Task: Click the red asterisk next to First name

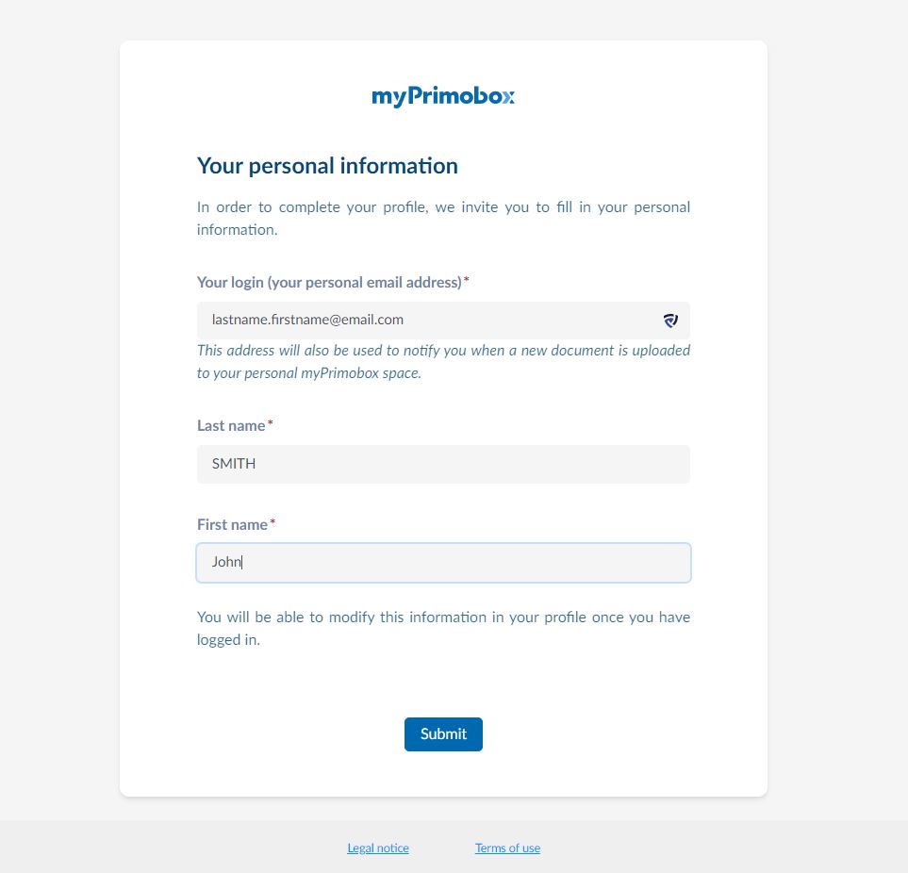Action: (272, 522)
